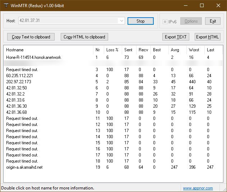Export results as TEXT
227x192 pixels.
(176, 37)
